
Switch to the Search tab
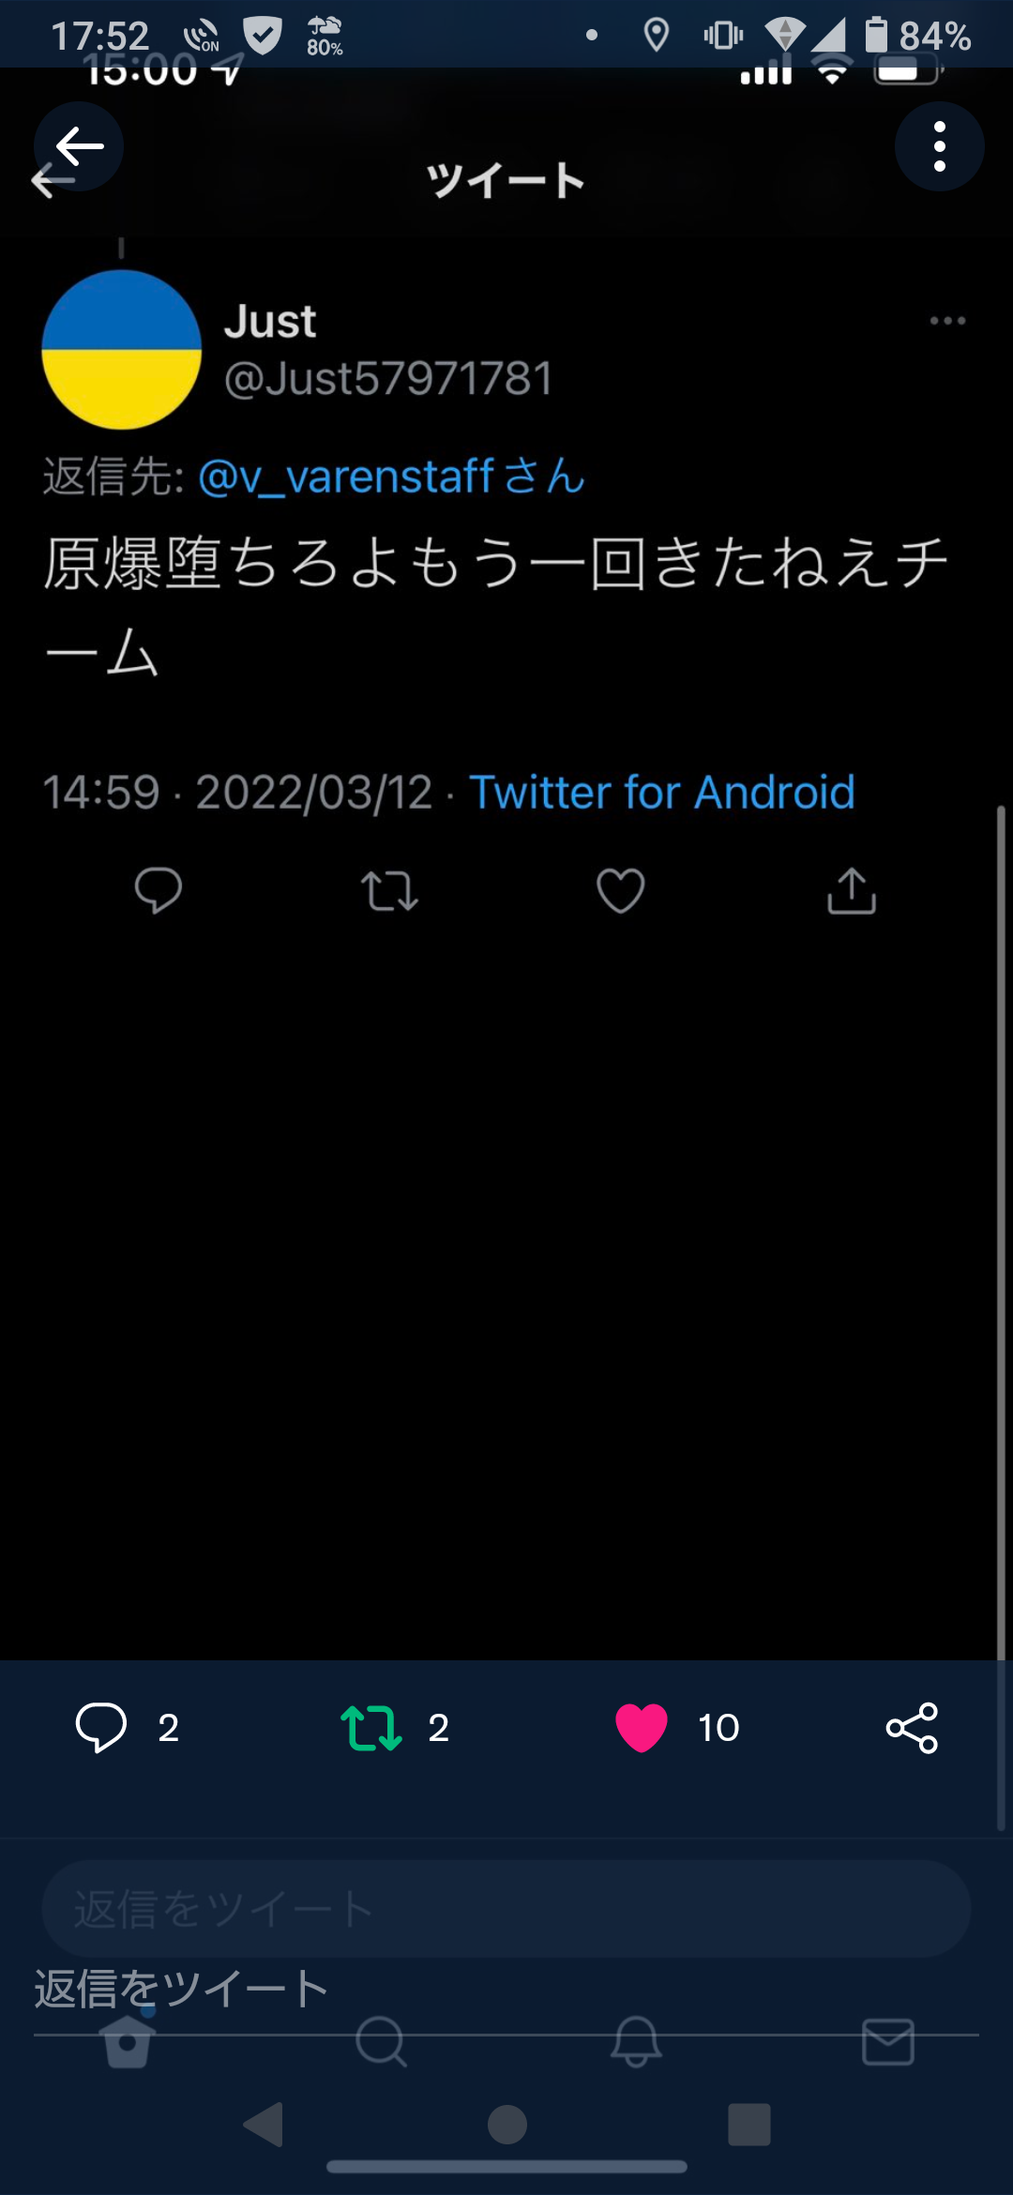pos(382,2041)
